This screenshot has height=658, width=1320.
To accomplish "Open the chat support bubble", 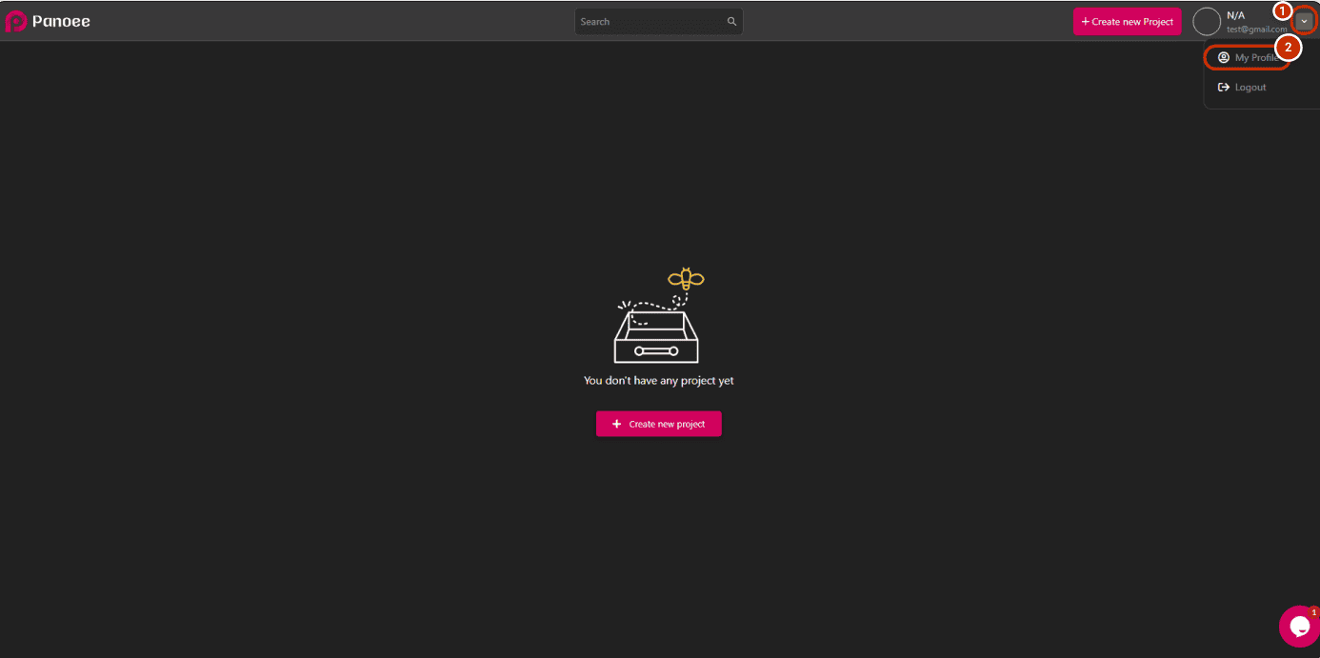I will [1298, 626].
